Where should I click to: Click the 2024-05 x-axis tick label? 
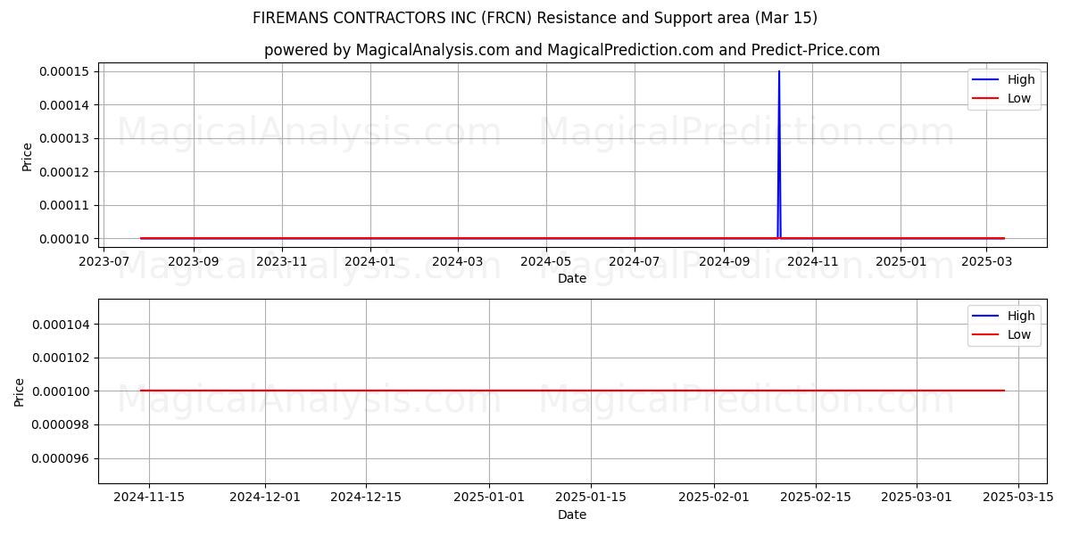(546, 261)
